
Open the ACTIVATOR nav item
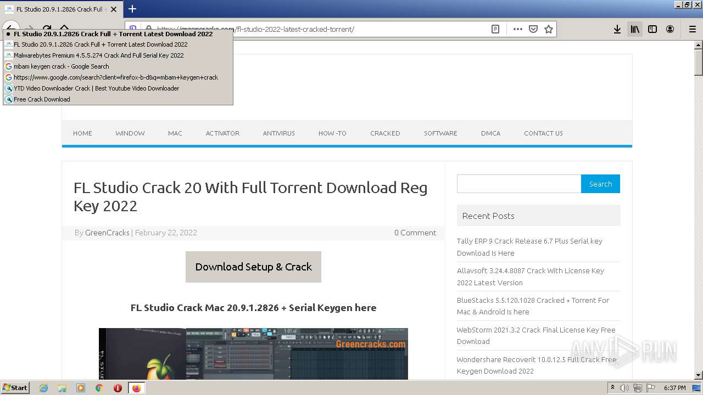[x=222, y=133]
